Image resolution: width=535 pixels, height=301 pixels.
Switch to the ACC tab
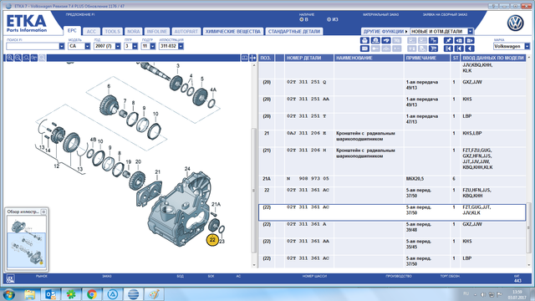(x=91, y=32)
